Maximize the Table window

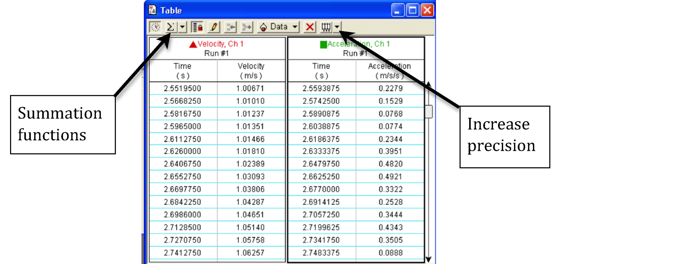(412, 10)
